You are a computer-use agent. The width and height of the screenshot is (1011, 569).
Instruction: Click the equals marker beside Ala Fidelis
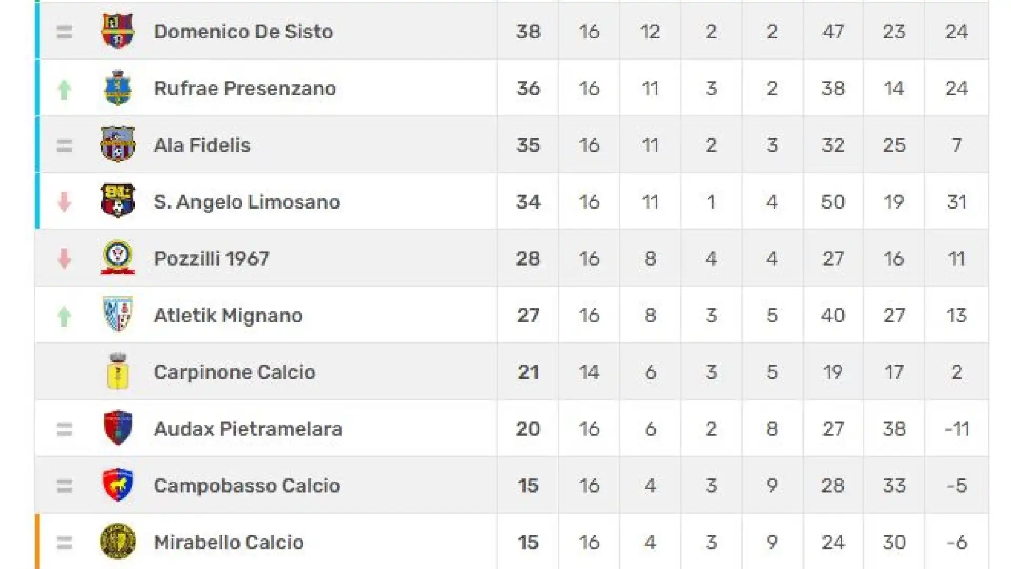[x=64, y=145]
